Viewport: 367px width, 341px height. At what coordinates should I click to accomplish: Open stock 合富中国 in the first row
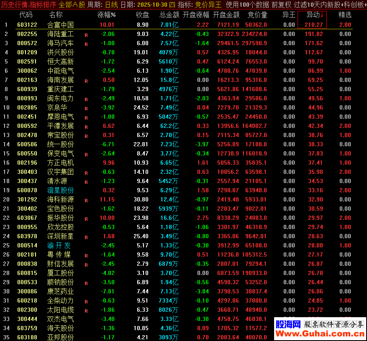[60, 25]
